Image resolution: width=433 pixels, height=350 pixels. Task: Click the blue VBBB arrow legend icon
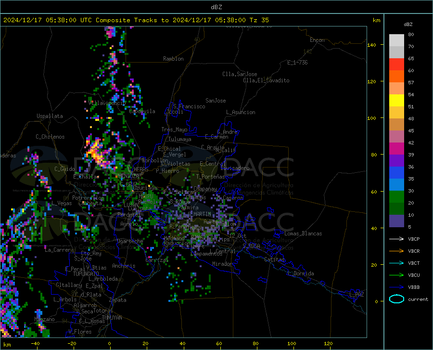click(x=396, y=287)
